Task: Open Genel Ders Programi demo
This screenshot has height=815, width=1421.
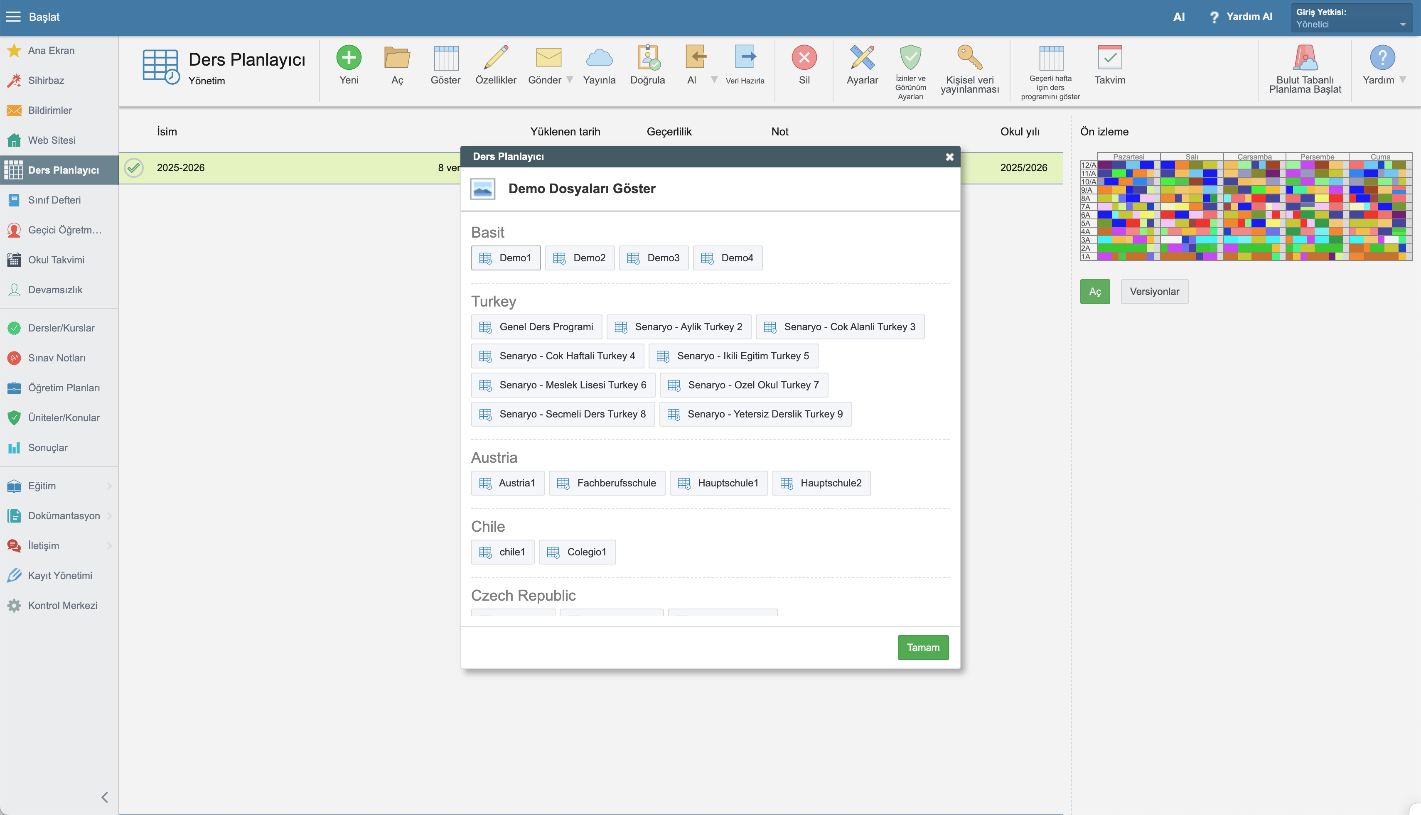Action: [x=536, y=327]
